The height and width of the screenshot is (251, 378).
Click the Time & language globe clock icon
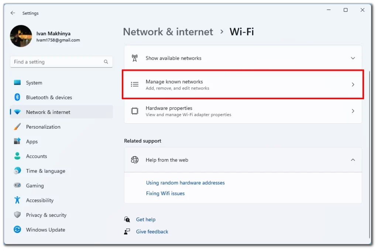tap(17, 171)
